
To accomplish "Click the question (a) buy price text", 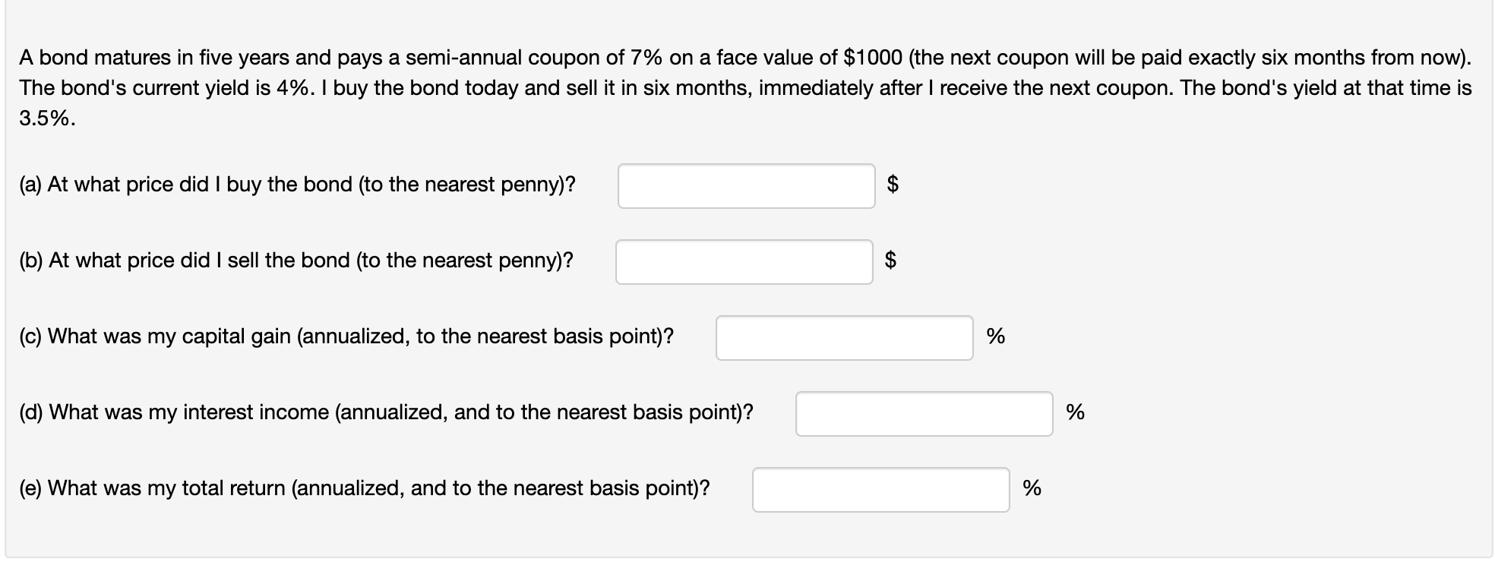I will 297,185.
